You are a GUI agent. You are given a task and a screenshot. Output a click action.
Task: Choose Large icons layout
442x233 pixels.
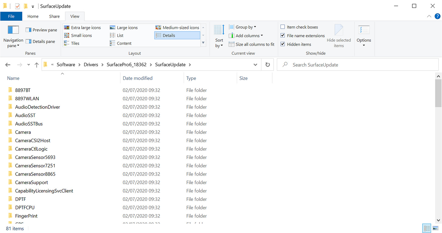pyautogui.click(x=124, y=27)
